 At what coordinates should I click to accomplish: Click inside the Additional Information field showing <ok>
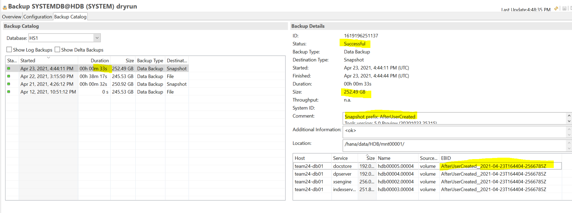(x=455, y=132)
